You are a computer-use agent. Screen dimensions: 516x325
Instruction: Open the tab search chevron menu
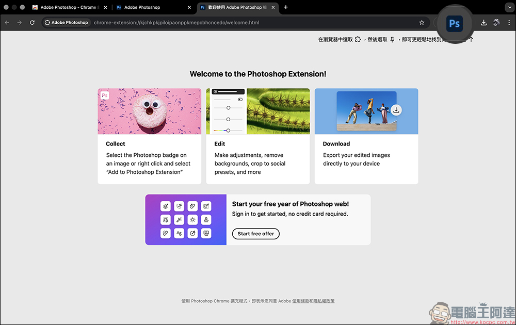509,7
